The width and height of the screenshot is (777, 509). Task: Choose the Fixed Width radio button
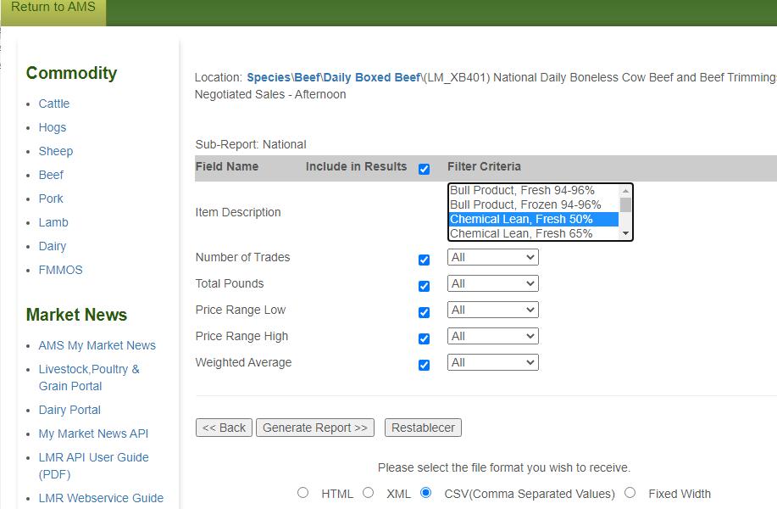click(630, 493)
